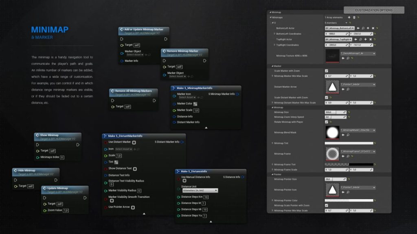Open the Distance Unit Kilometers dropdown
The width and height of the screenshot is (417, 234).
coord(200,190)
